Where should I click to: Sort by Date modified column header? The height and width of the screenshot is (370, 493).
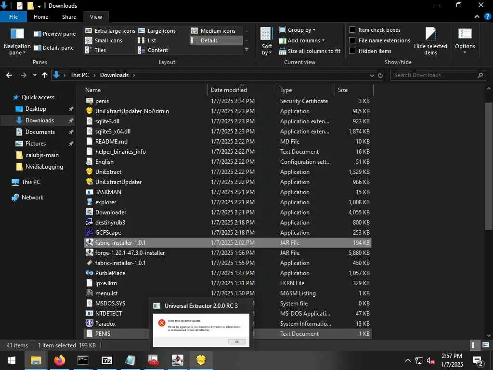click(x=229, y=90)
